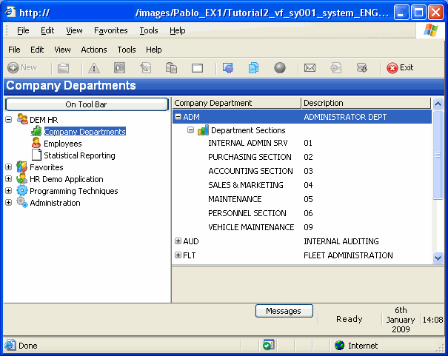Select Company Departments tree item
Screen dimensions: 448x356
click(84, 132)
